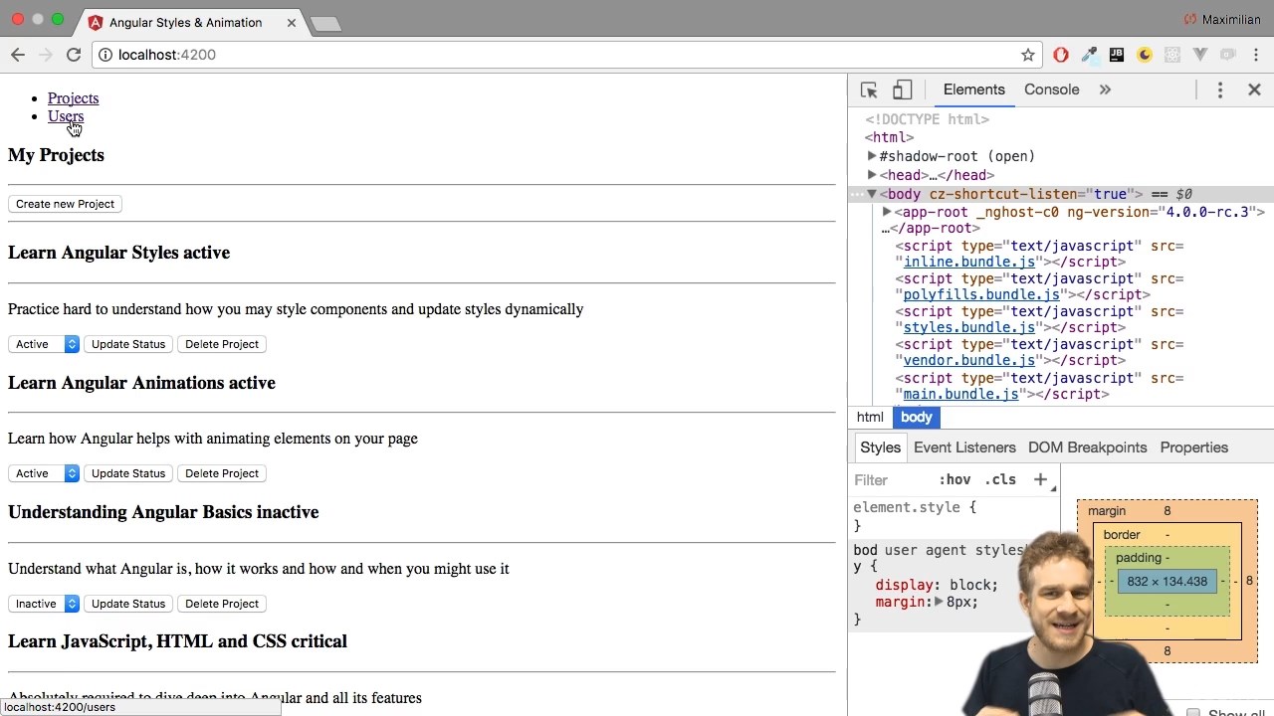The height and width of the screenshot is (716, 1274).
Task: Click the site info icon in address bar
Action: pos(106,55)
